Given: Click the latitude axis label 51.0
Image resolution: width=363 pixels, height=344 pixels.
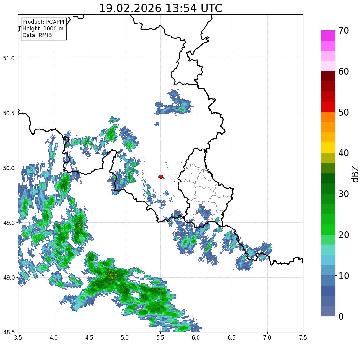Looking at the screenshot, I should pos(9,58).
